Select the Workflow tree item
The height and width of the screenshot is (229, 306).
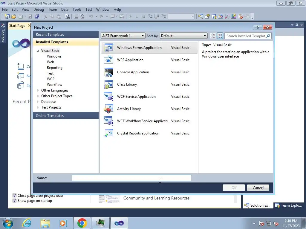[x=54, y=84]
